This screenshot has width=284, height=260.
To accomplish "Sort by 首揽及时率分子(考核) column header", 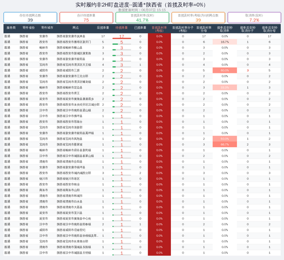I will (183, 29).
